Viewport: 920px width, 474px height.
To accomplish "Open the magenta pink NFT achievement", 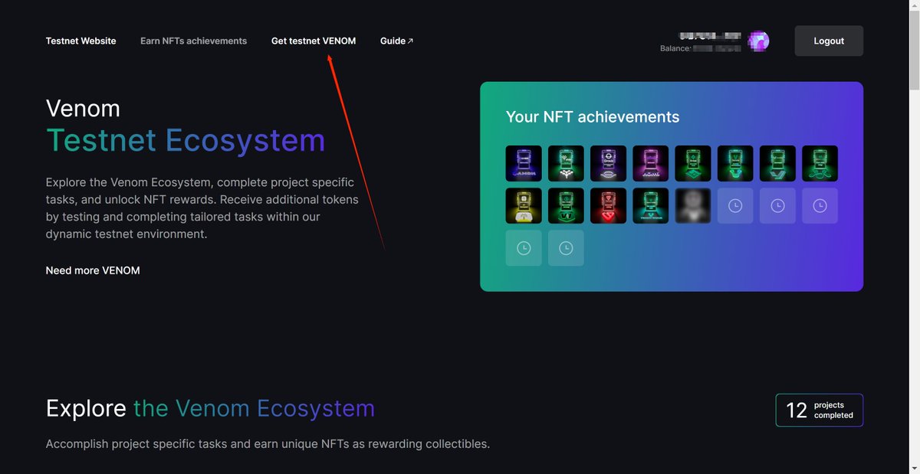I will click(650, 163).
